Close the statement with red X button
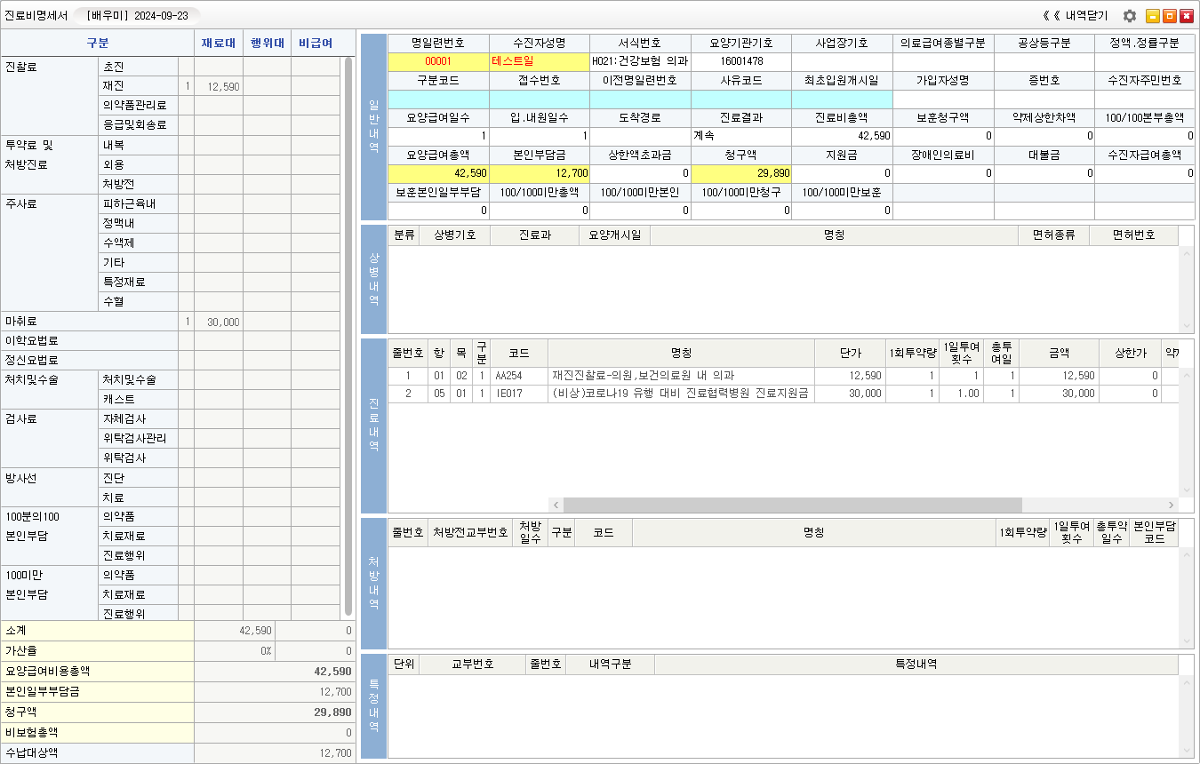Screen dimensions: 1200x764 tap(1187, 16)
